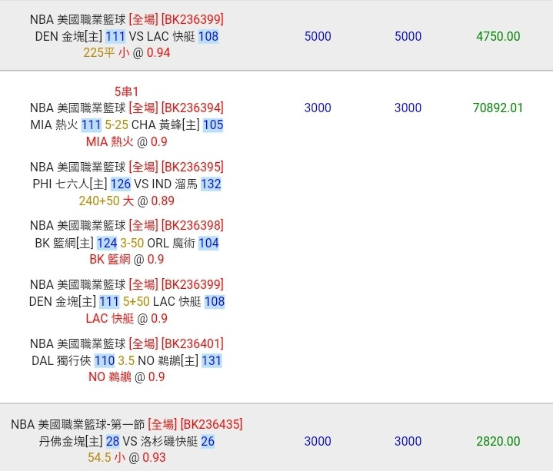Click DAL 獨行俠 score 110
Viewport: 553px width, 471px height.
pyautogui.click(x=104, y=360)
